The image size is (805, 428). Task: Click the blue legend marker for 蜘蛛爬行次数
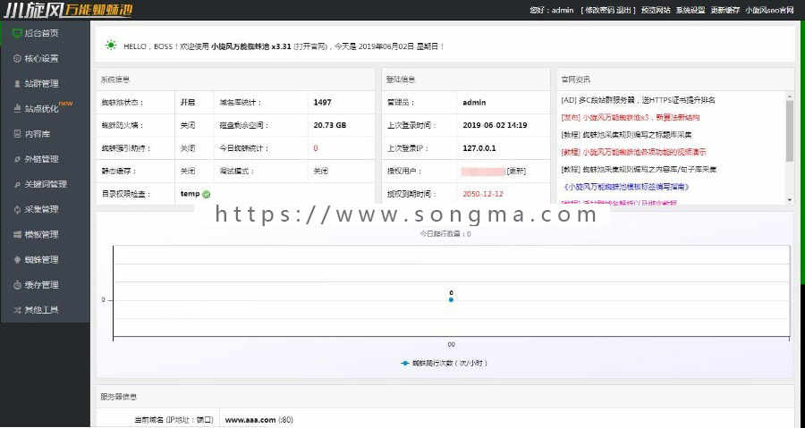(404, 363)
